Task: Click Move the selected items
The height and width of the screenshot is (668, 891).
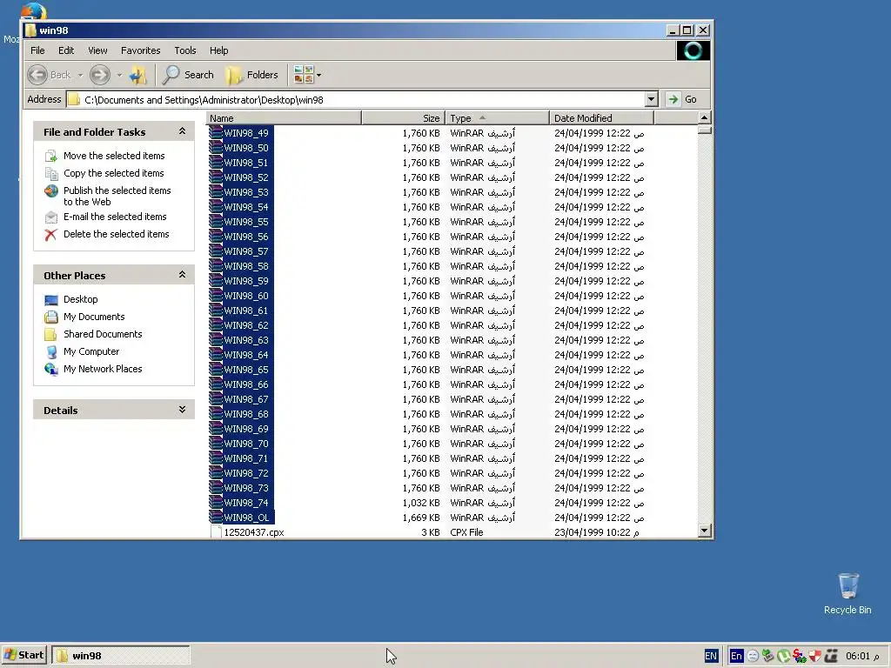Action: point(114,156)
